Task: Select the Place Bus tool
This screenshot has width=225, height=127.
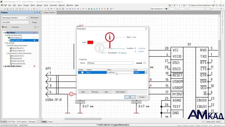Action: coord(70,9)
